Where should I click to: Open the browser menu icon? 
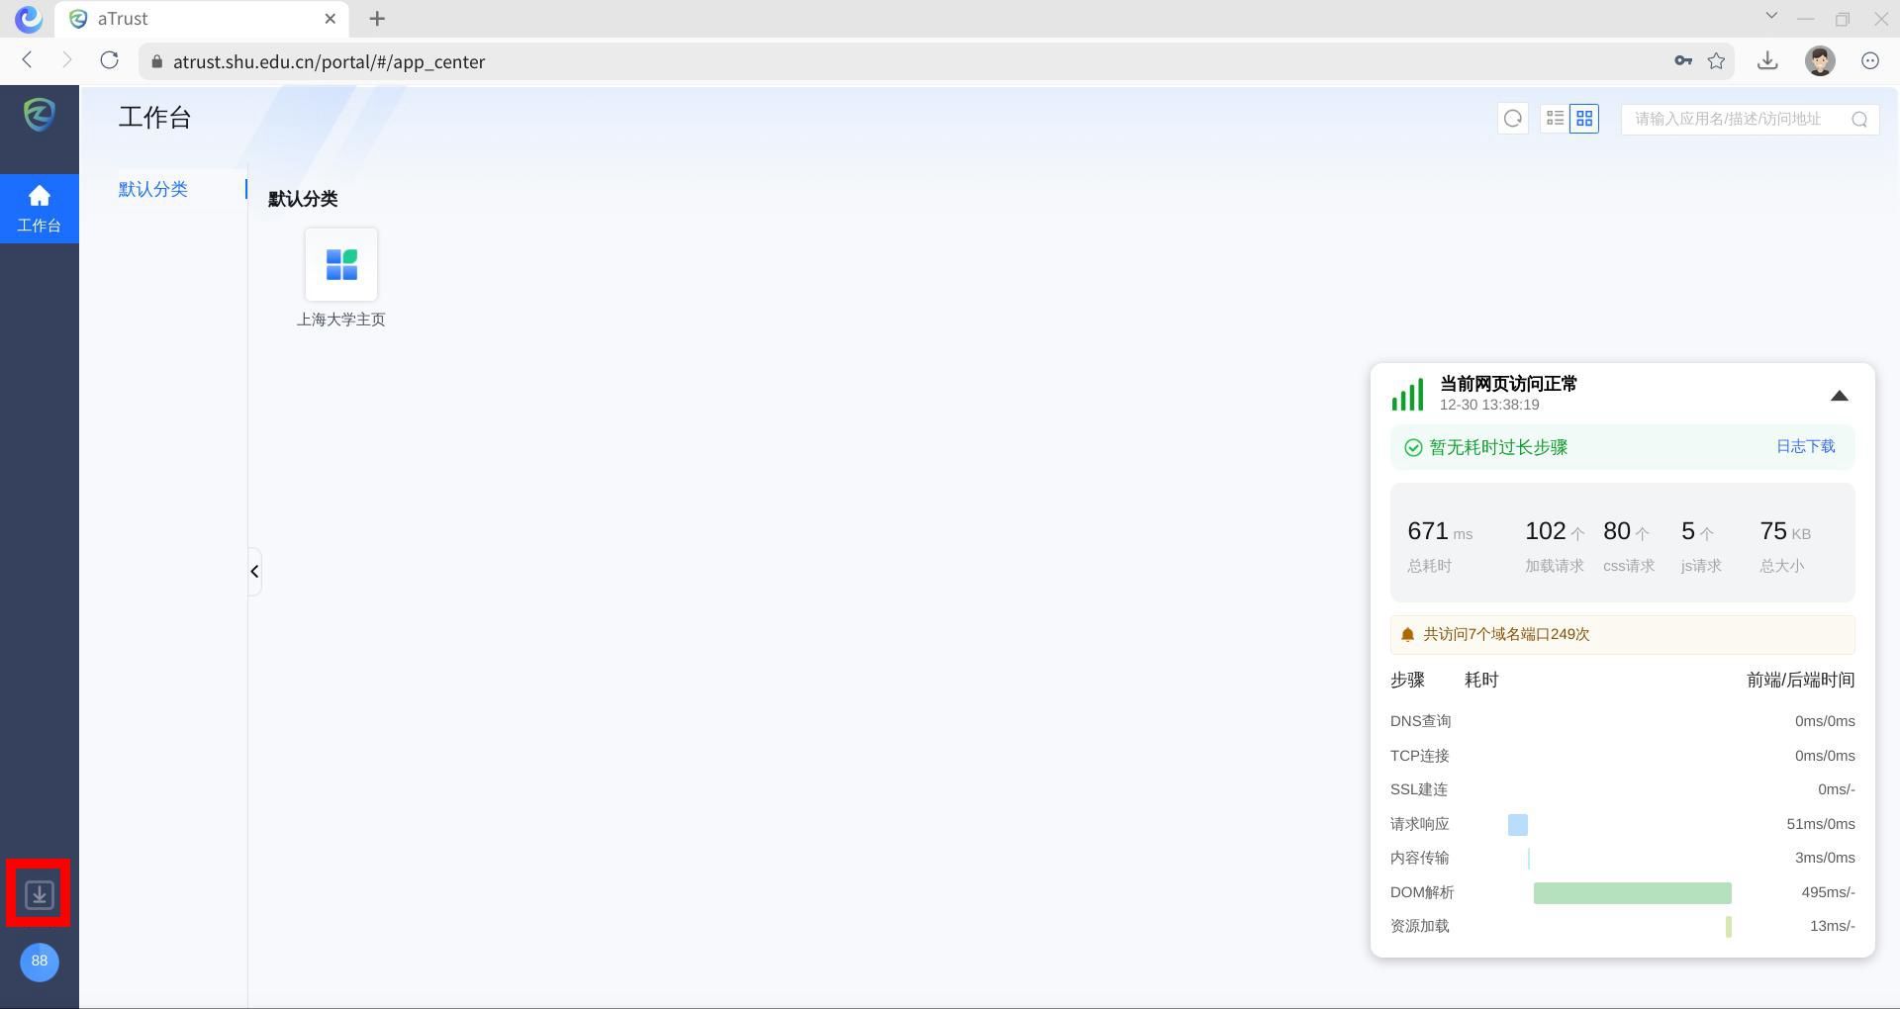pyautogui.click(x=1870, y=60)
